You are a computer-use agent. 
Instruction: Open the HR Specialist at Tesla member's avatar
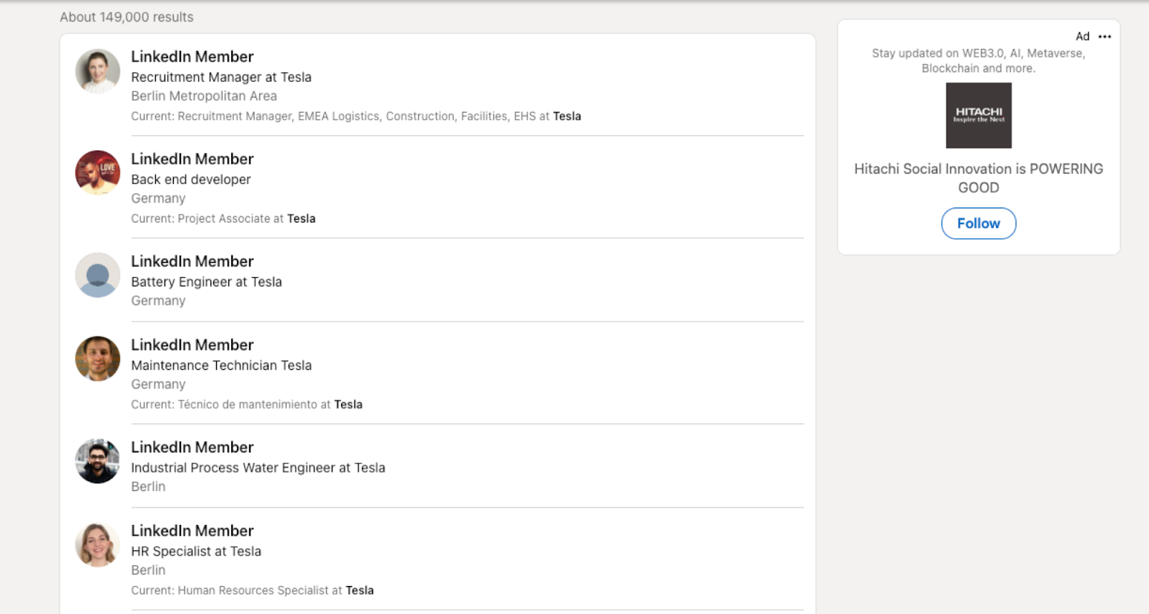point(98,544)
